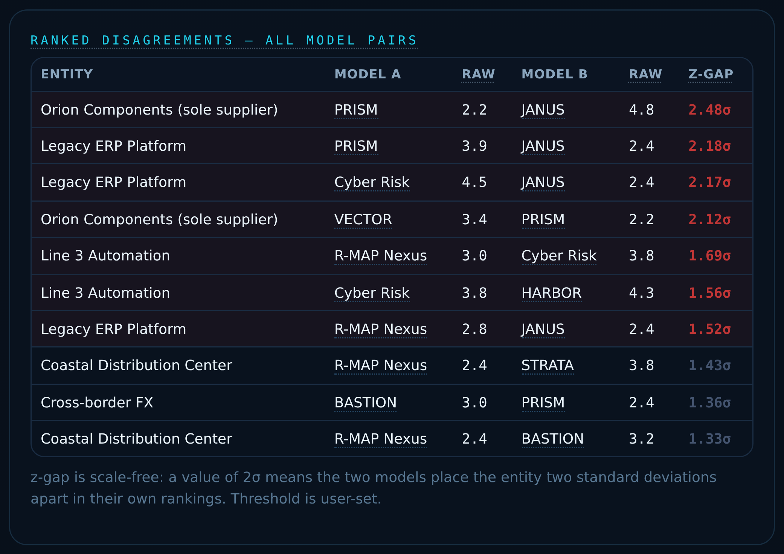
Task: Click Cyber Risk in the 1.56σ row
Action: (372, 293)
